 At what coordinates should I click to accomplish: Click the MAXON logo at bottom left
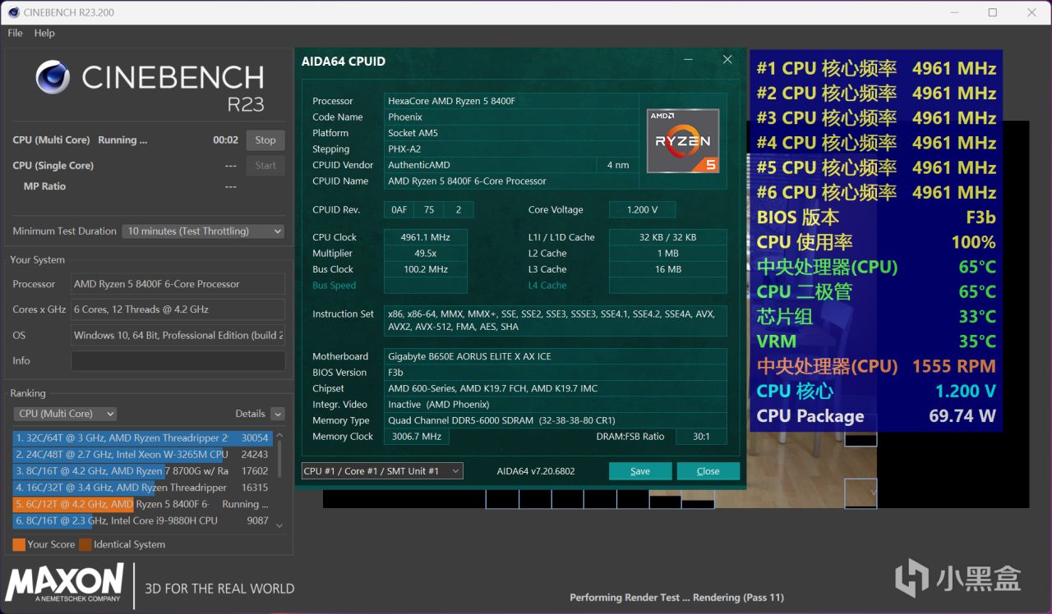pos(64,583)
